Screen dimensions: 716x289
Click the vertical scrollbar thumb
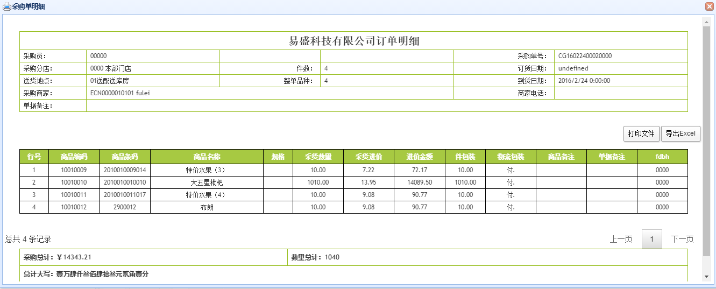(x=706, y=140)
